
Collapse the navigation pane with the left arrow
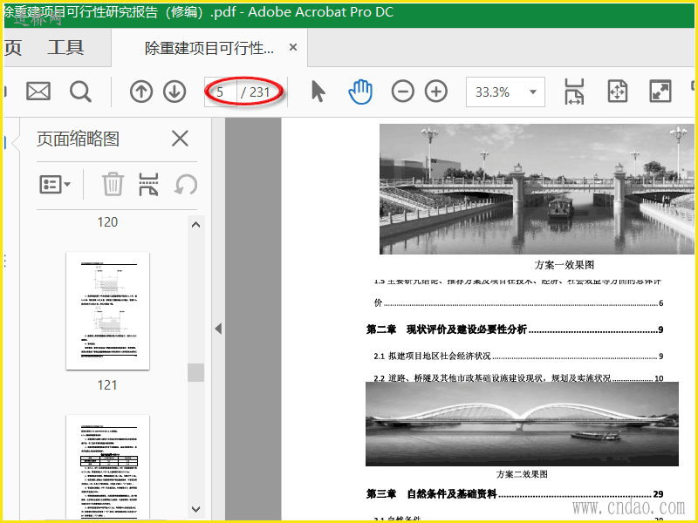click(218, 329)
